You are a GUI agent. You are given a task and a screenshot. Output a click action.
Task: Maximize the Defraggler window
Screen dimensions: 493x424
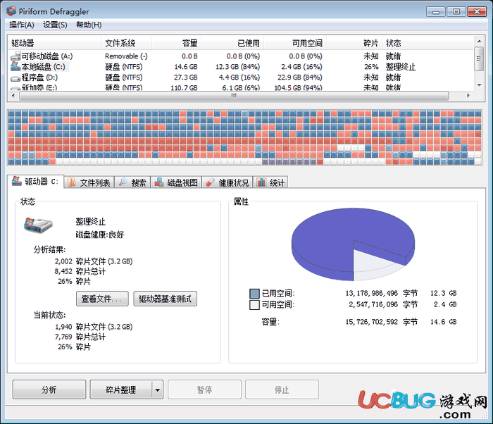[x=456, y=12]
